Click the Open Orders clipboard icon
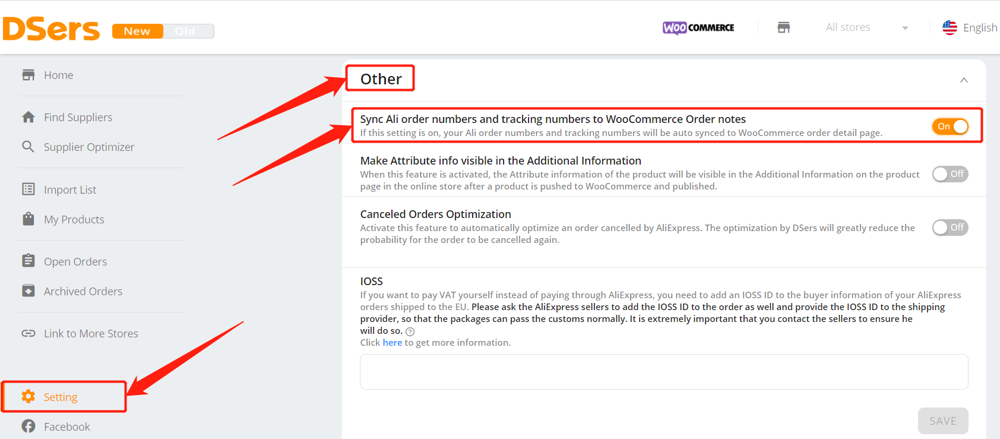 pos(29,261)
